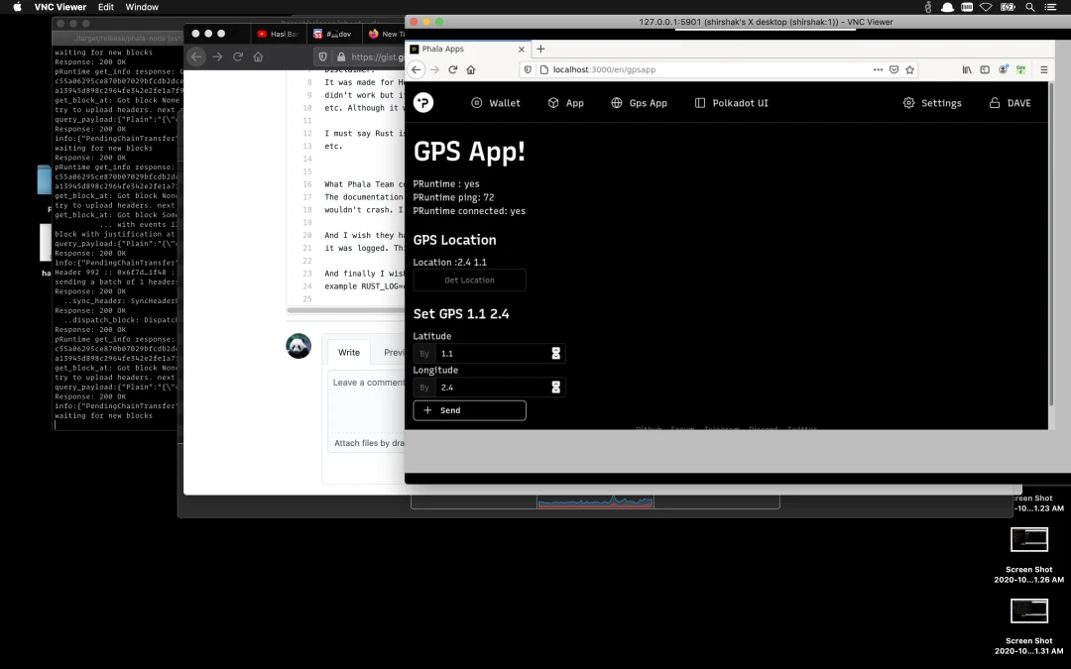
Task: Click the Phala logo icon
Action: click(423, 103)
